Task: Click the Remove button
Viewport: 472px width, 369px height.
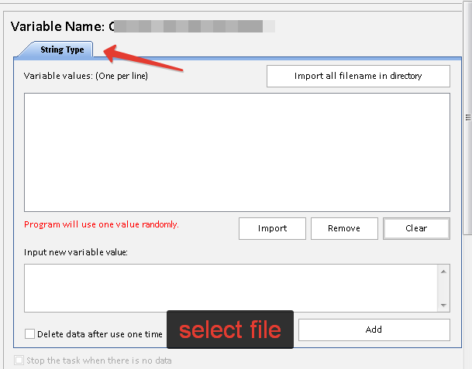Action: (x=344, y=228)
